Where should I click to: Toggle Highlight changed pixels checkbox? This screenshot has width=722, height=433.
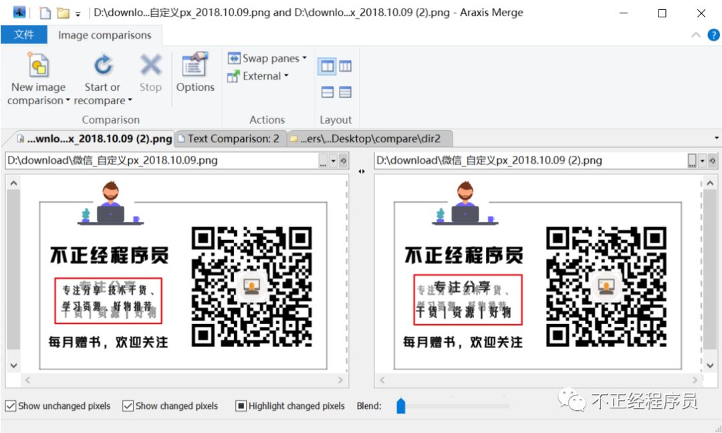tap(241, 406)
